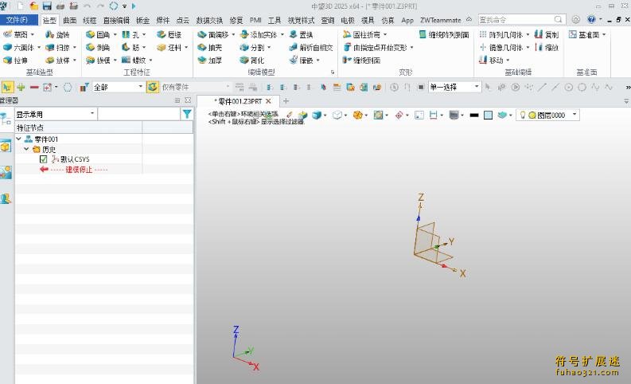Switch to the 直接编辑 ribbon tab
Screen dimensions: 631x384
pyautogui.click(x=116, y=20)
